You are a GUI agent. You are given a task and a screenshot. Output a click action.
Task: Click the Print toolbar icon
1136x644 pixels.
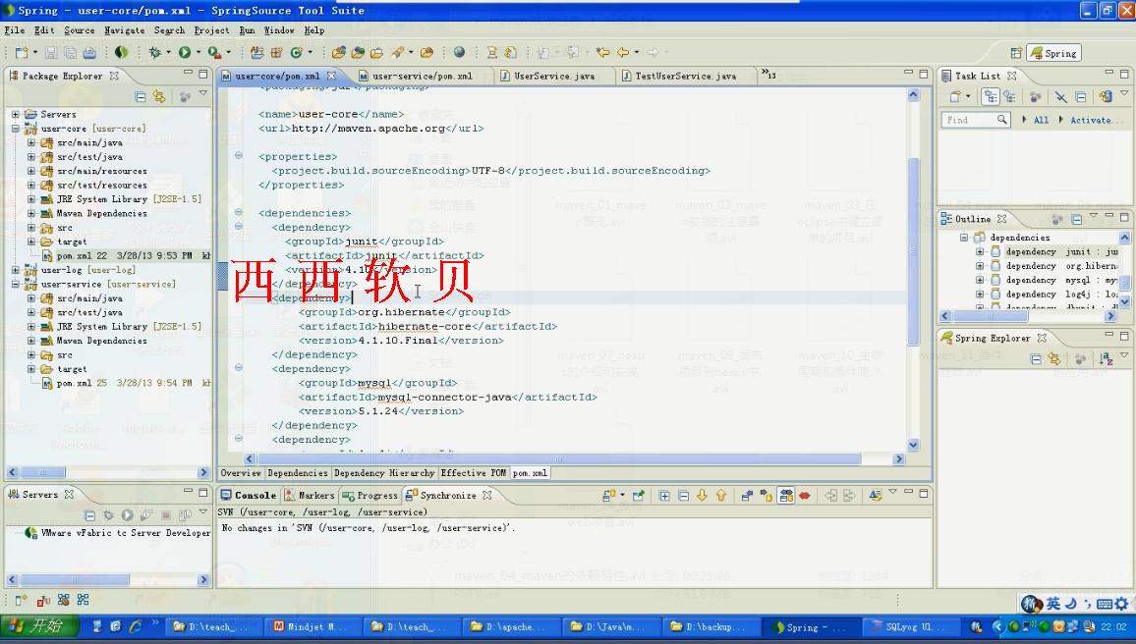pyautogui.click(x=89, y=53)
